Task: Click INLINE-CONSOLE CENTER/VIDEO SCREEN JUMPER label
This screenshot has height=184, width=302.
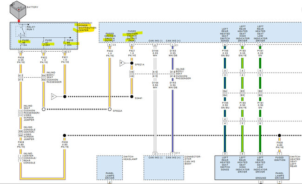Action: (29, 133)
